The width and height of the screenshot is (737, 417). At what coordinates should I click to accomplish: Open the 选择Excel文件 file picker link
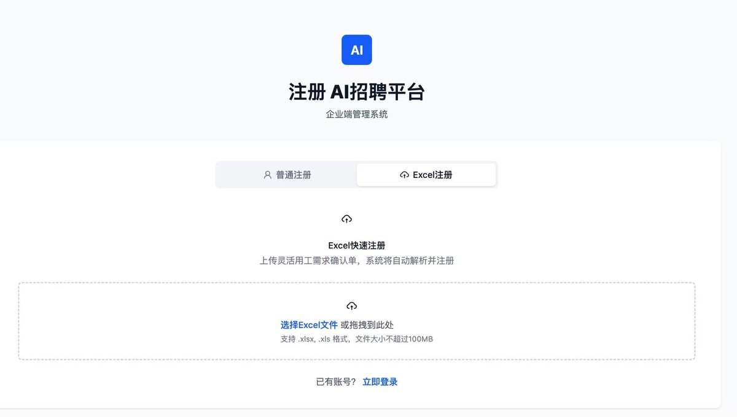click(x=309, y=325)
